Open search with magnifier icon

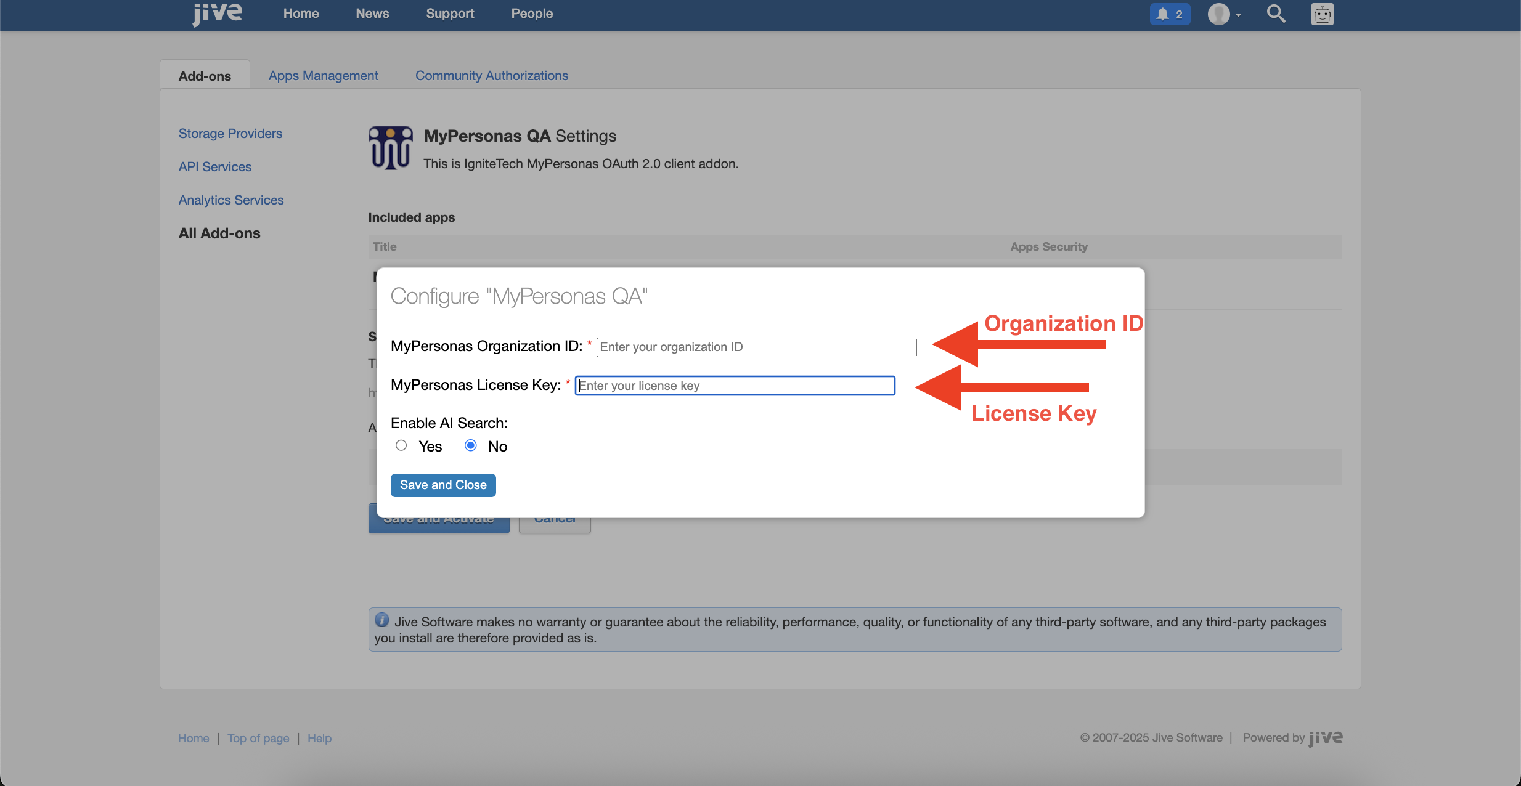[1276, 14]
